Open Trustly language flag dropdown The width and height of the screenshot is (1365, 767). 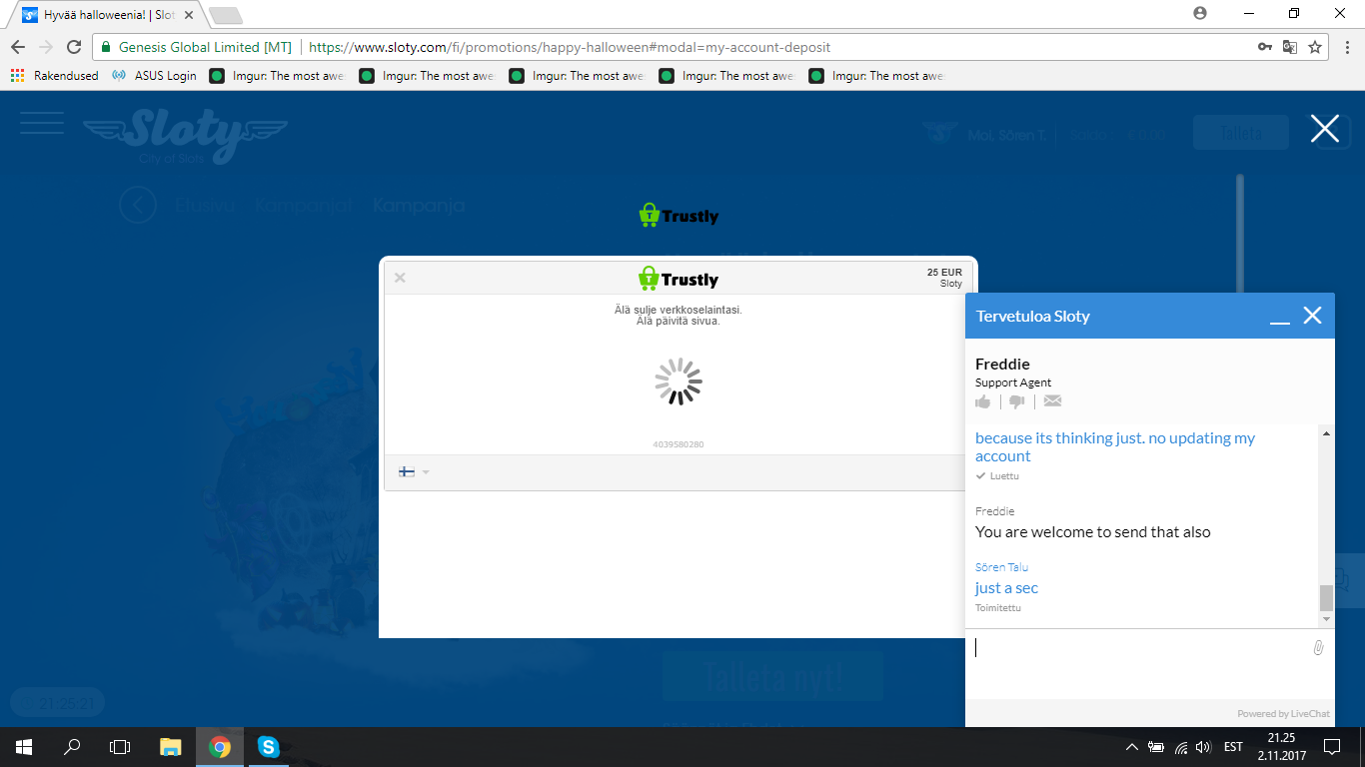(414, 472)
